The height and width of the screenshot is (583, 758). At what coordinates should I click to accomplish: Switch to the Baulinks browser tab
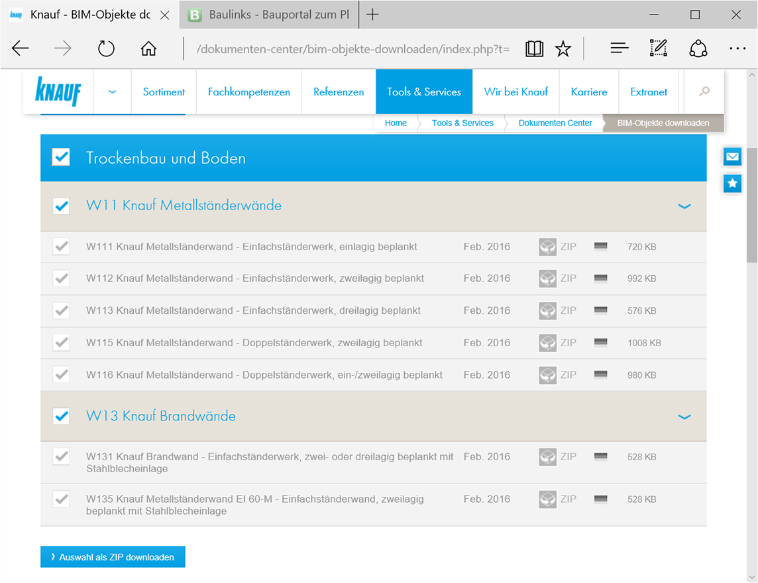point(269,15)
